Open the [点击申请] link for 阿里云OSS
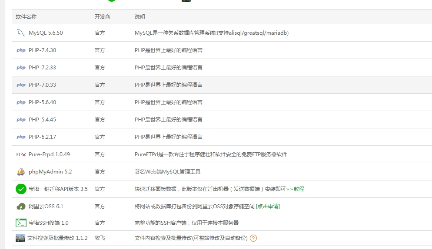Viewport: 432px width, 249px height. [x=268, y=206]
